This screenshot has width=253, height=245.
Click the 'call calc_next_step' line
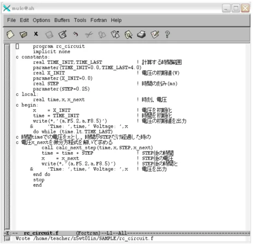(97, 147)
